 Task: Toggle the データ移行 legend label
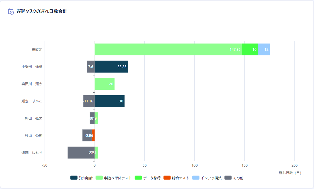pos(152,178)
